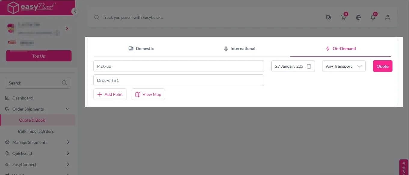
Task: Click the globe language icon
Action: [358, 17]
